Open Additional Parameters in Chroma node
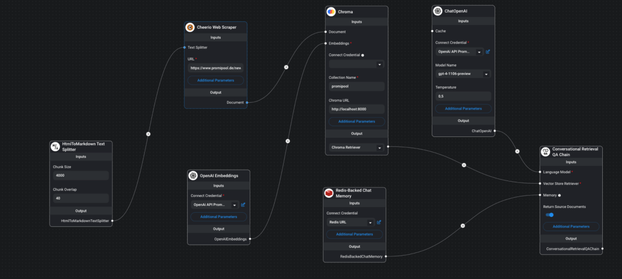Screen dimensions: 622x279 click(357, 121)
